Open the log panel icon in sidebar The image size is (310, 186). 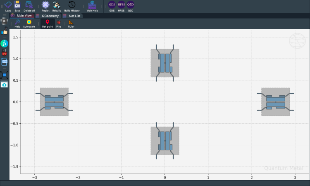[5, 62]
